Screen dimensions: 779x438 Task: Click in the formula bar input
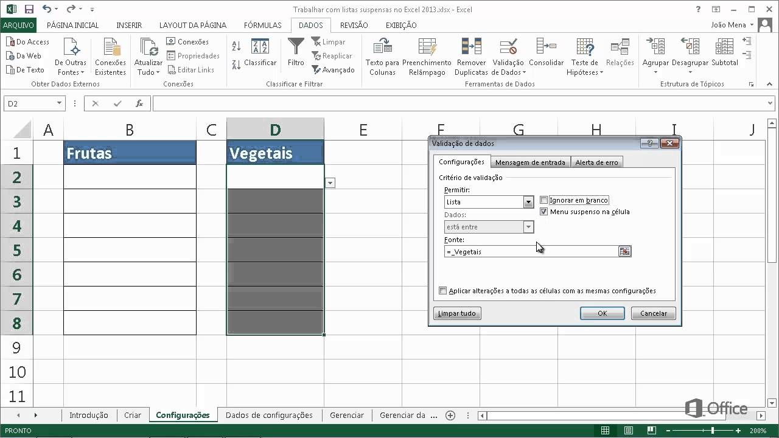coord(459,104)
